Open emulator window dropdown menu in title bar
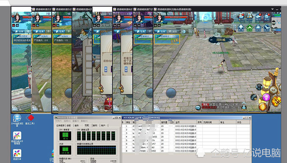 [272, 9]
